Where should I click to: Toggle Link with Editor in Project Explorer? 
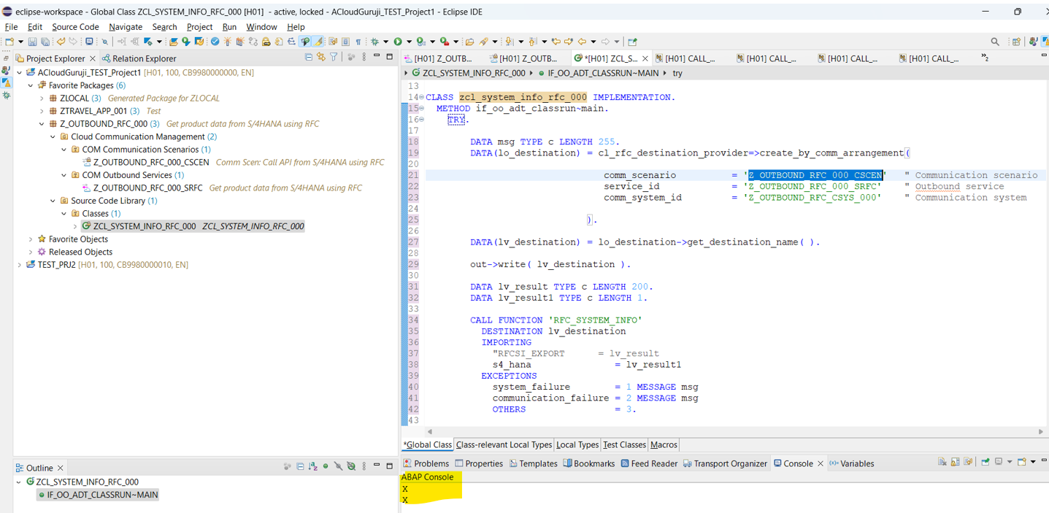[321, 58]
